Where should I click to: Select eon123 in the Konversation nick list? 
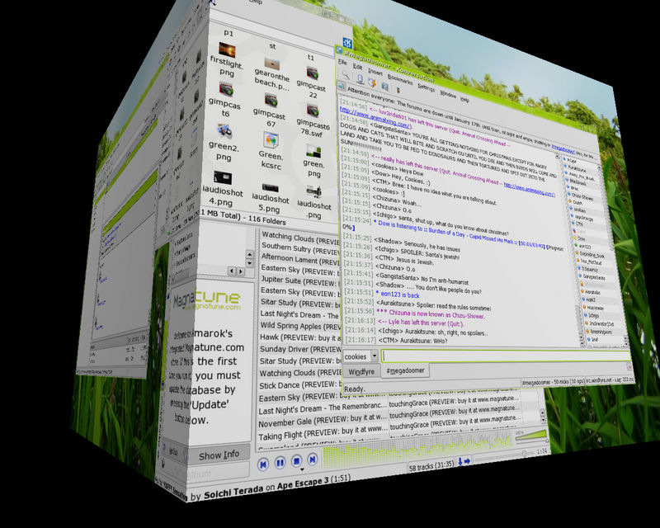(583, 247)
